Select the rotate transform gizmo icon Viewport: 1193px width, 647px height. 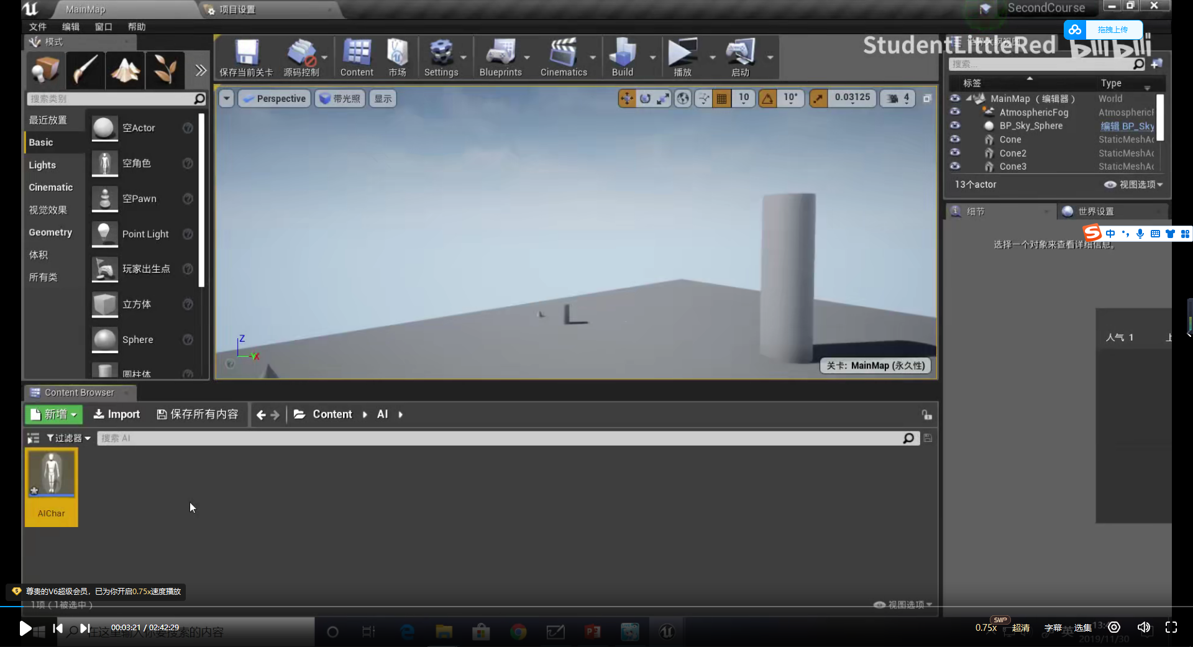click(x=645, y=98)
